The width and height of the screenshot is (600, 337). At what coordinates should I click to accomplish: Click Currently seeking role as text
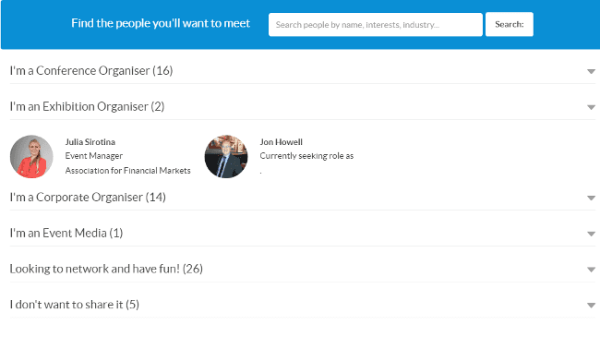click(306, 156)
